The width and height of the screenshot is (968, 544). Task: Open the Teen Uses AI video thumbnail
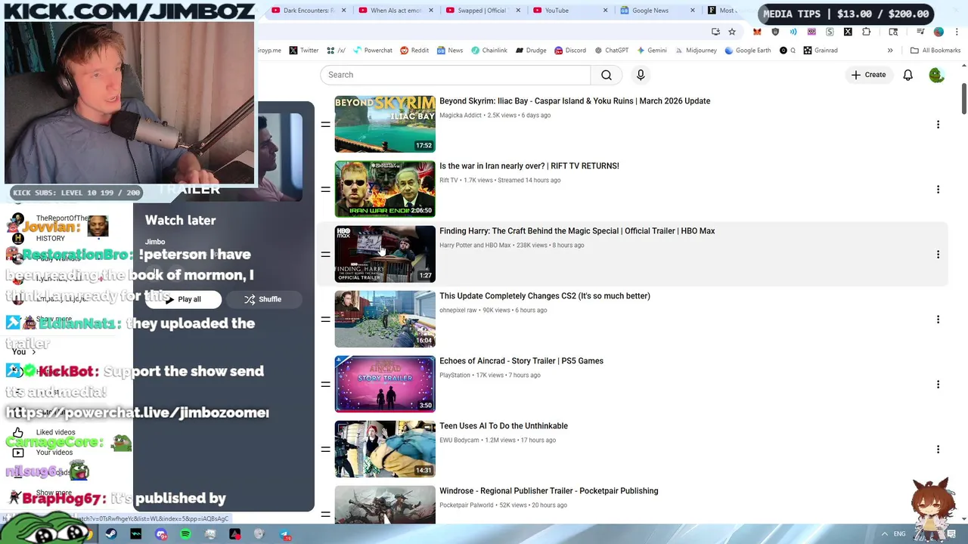(385, 449)
